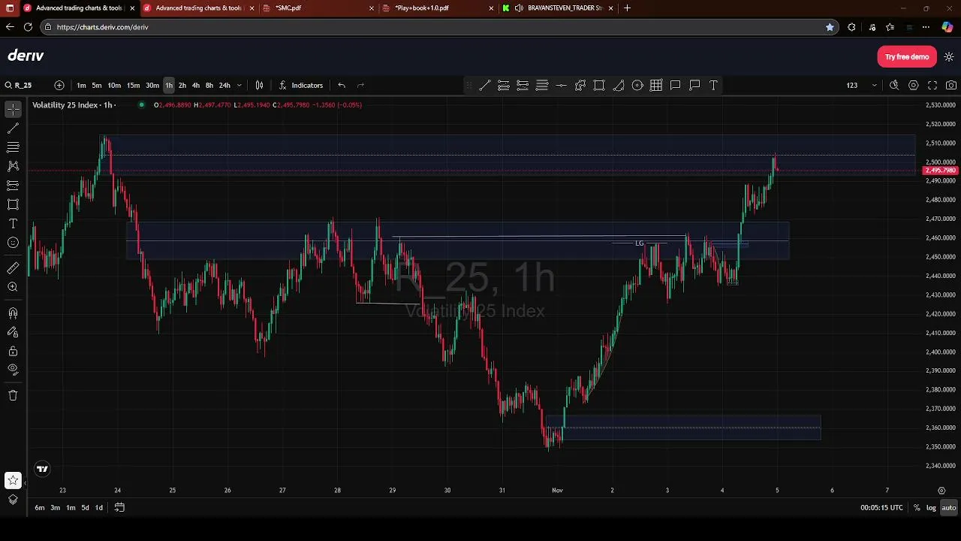
Task: Toggle hide all drawings eye icon
Action: point(13,369)
